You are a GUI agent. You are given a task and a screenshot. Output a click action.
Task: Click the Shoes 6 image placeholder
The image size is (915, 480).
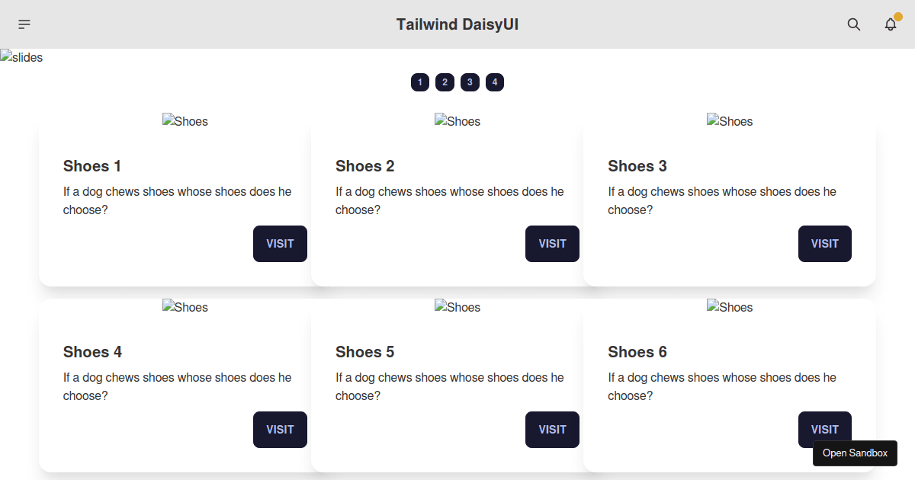click(x=730, y=306)
